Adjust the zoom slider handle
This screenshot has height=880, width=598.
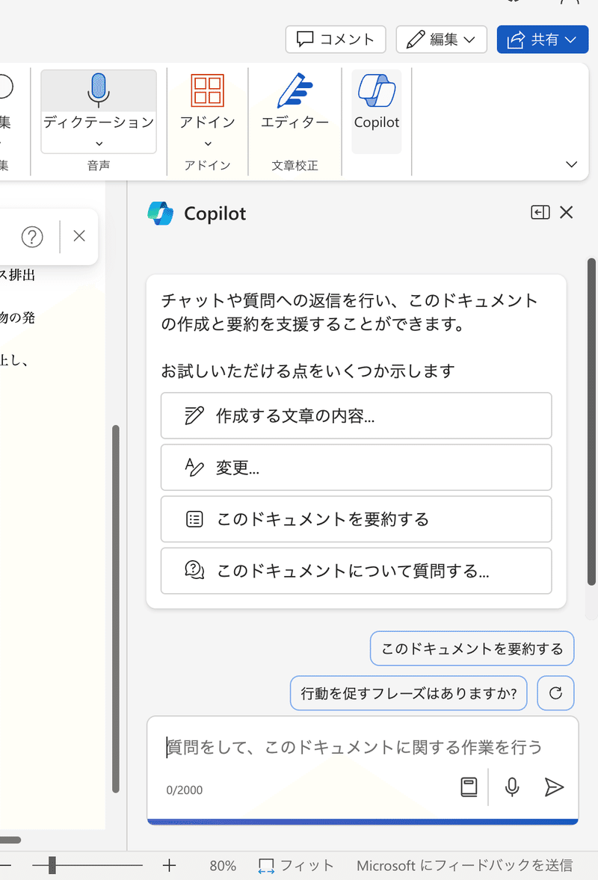[x=52, y=865]
